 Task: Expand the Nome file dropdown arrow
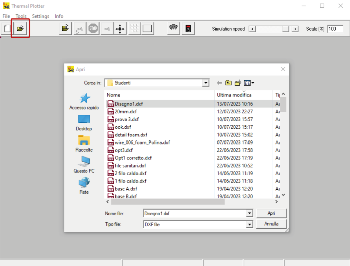250,213
